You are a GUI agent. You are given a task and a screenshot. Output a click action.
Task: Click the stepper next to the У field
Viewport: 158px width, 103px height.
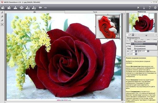(136, 54)
